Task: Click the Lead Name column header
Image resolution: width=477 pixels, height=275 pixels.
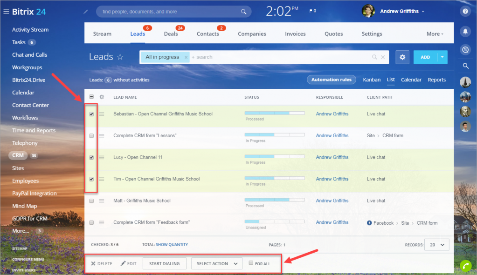Action: (x=125, y=97)
